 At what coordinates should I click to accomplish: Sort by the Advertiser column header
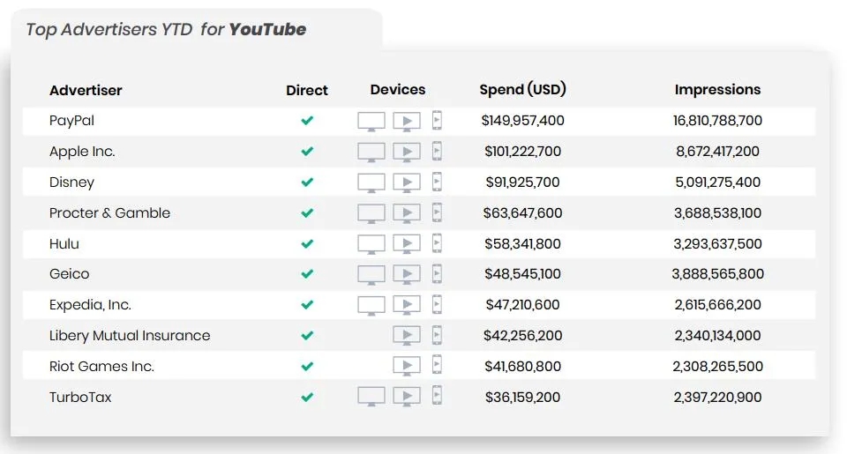pyautogui.click(x=86, y=90)
